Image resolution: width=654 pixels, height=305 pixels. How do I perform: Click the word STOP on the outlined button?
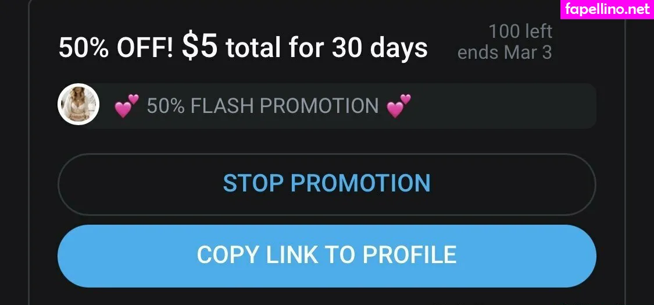pyautogui.click(x=253, y=183)
